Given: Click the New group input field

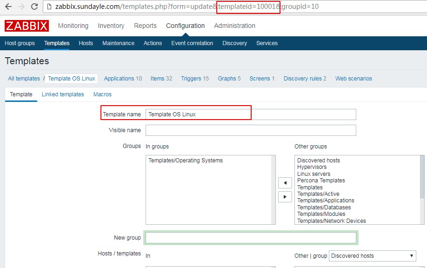Looking at the screenshot, I should [x=250, y=238].
